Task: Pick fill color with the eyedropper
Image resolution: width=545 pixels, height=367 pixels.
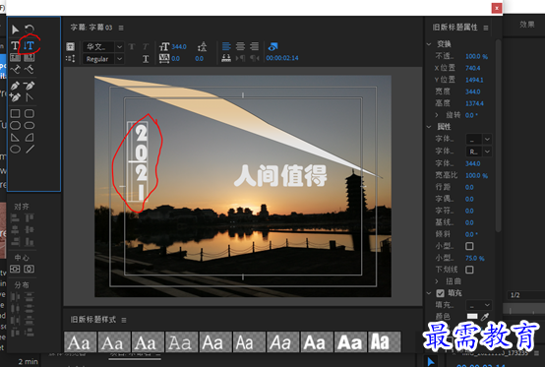Action: pyautogui.click(x=485, y=317)
